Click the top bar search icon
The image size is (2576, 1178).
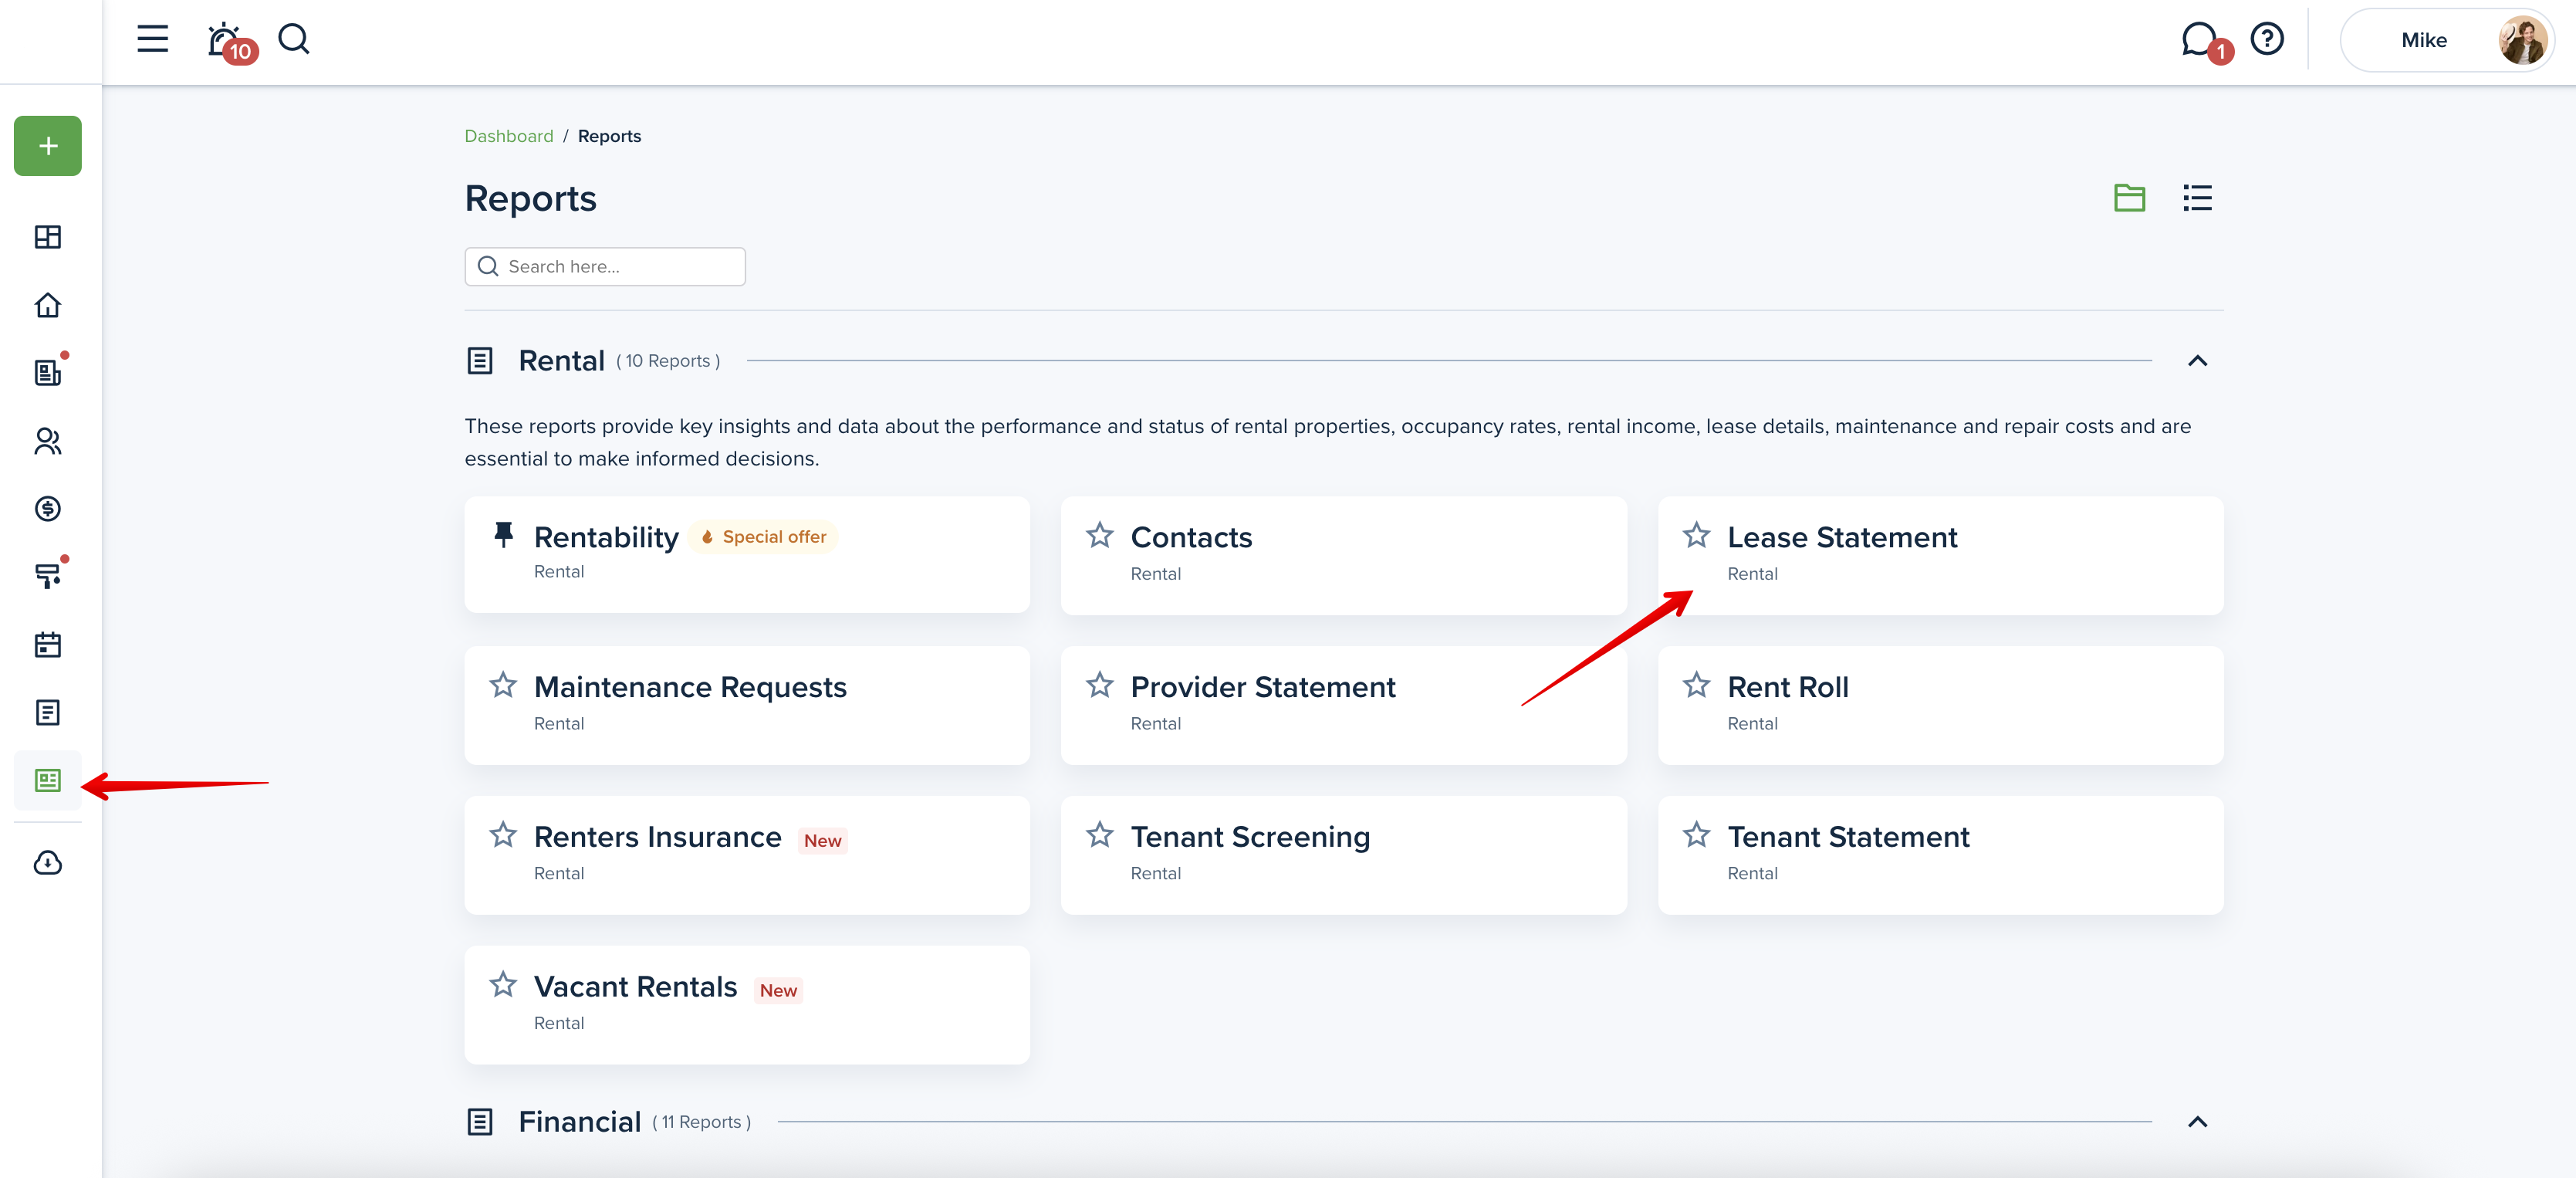(293, 39)
